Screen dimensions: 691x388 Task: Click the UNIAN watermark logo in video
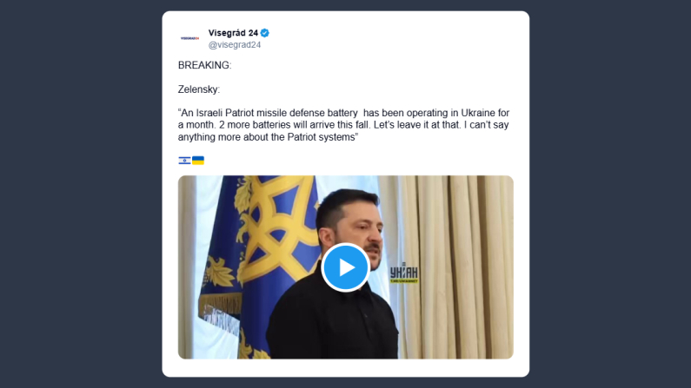[x=403, y=273]
